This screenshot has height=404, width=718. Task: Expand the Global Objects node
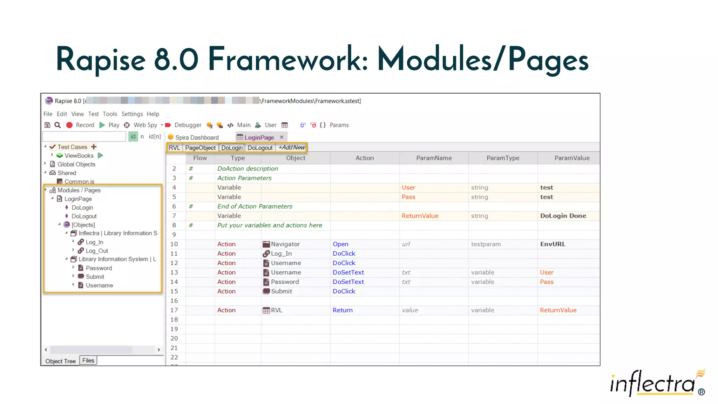(x=45, y=163)
